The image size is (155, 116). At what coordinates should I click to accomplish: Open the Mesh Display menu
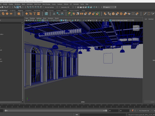46,4
